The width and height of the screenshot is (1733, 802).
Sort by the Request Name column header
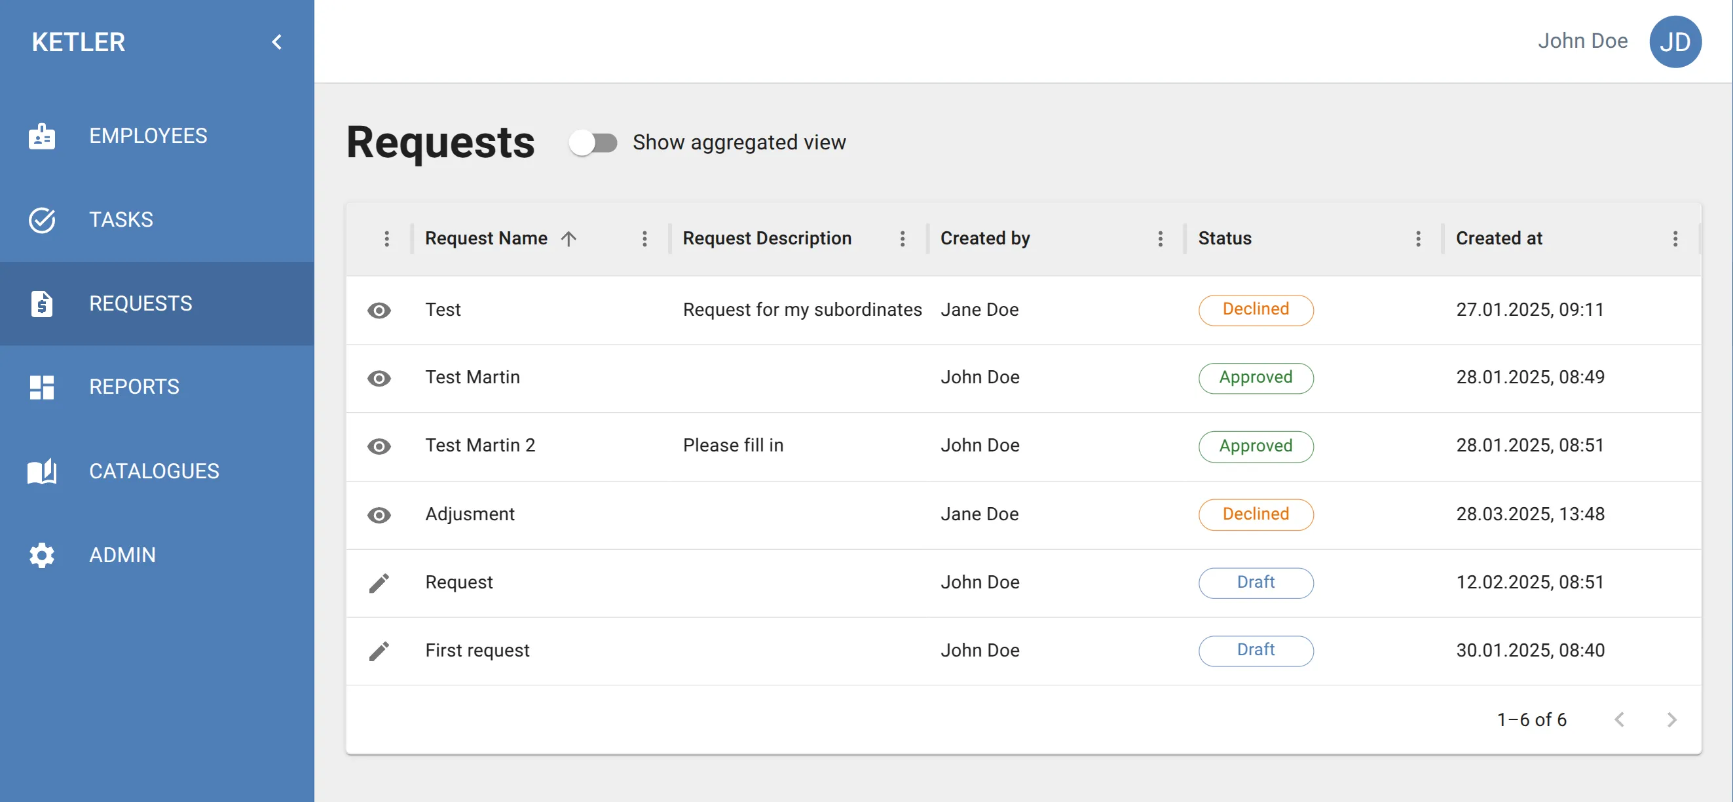pos(486,239)
